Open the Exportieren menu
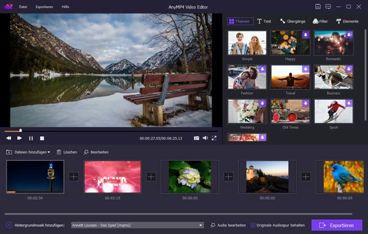This screenshot has height=234, width=368. 44,7
